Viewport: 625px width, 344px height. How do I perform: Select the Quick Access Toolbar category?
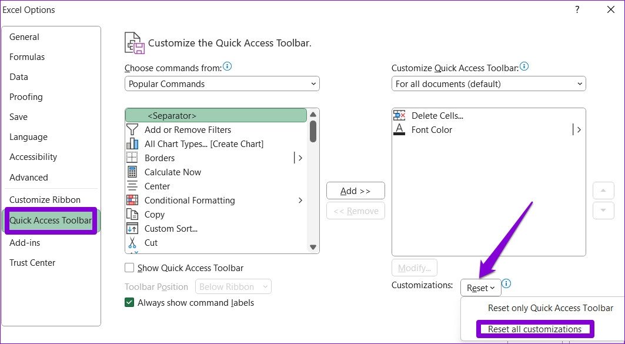coord(51,221)
